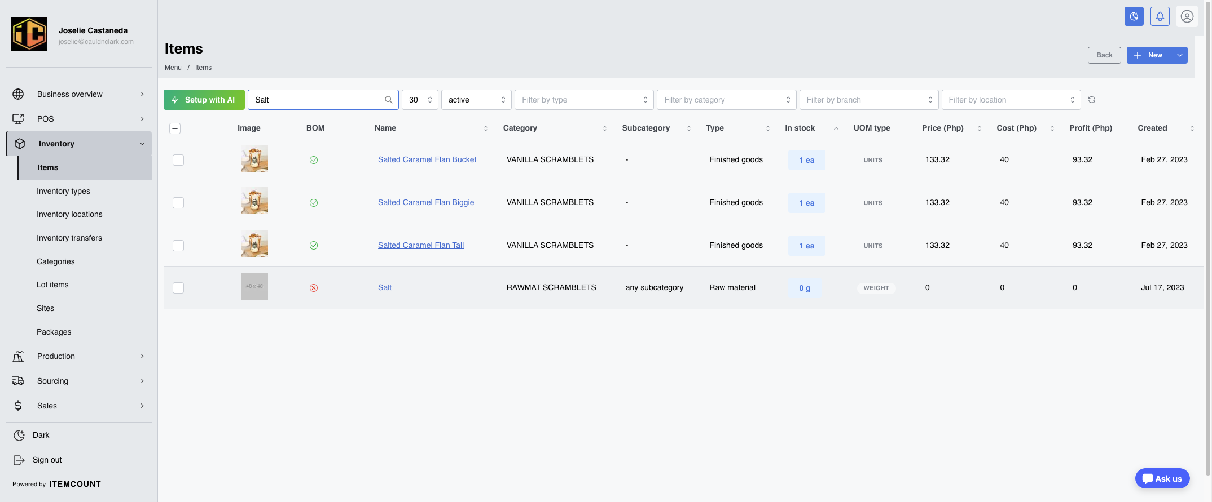Check the Salted Caramel Flan Biggie row checkbox
Screen dimensions: 1212x502
pos(178,203)
